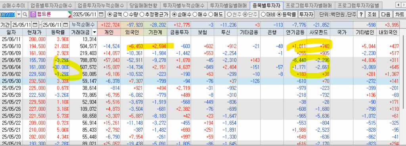The image size is (406, 146).
Task: Open the stock search magnifier icon
Action: pos(25,14)
